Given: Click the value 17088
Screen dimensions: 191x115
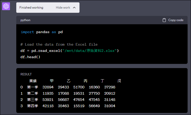Looking at the screenshot, I should point(63,93).
